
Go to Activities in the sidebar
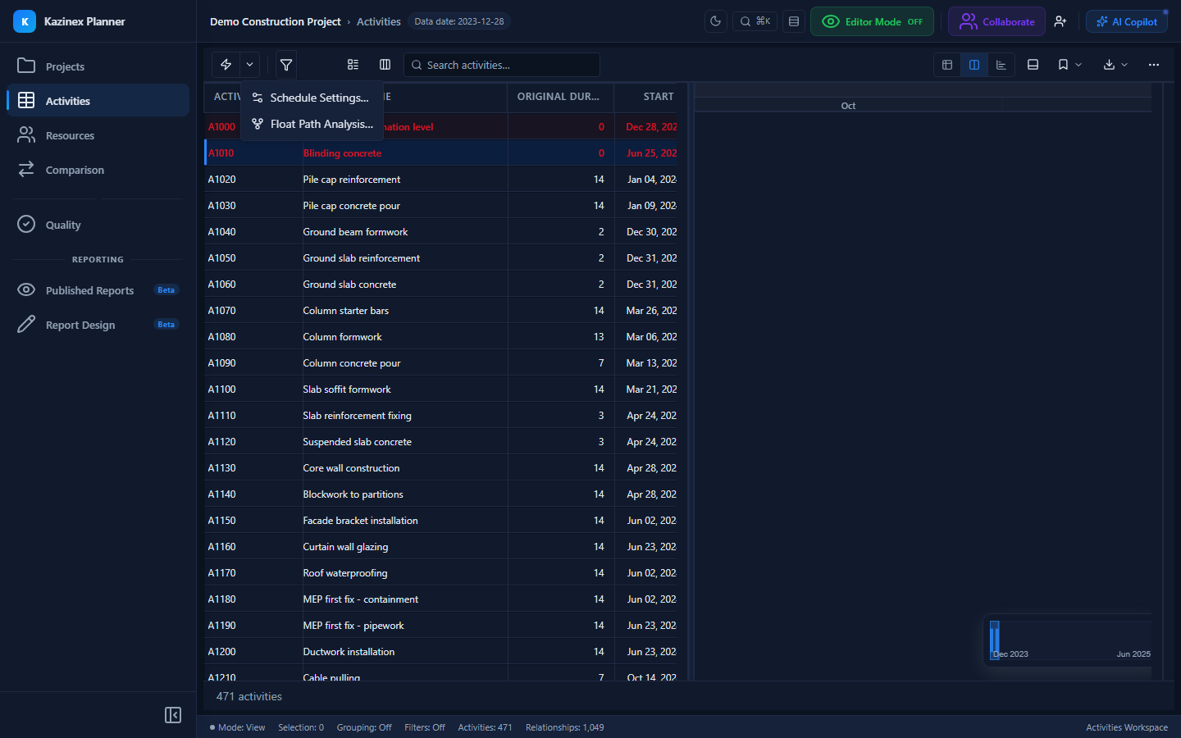pos(98,101)
